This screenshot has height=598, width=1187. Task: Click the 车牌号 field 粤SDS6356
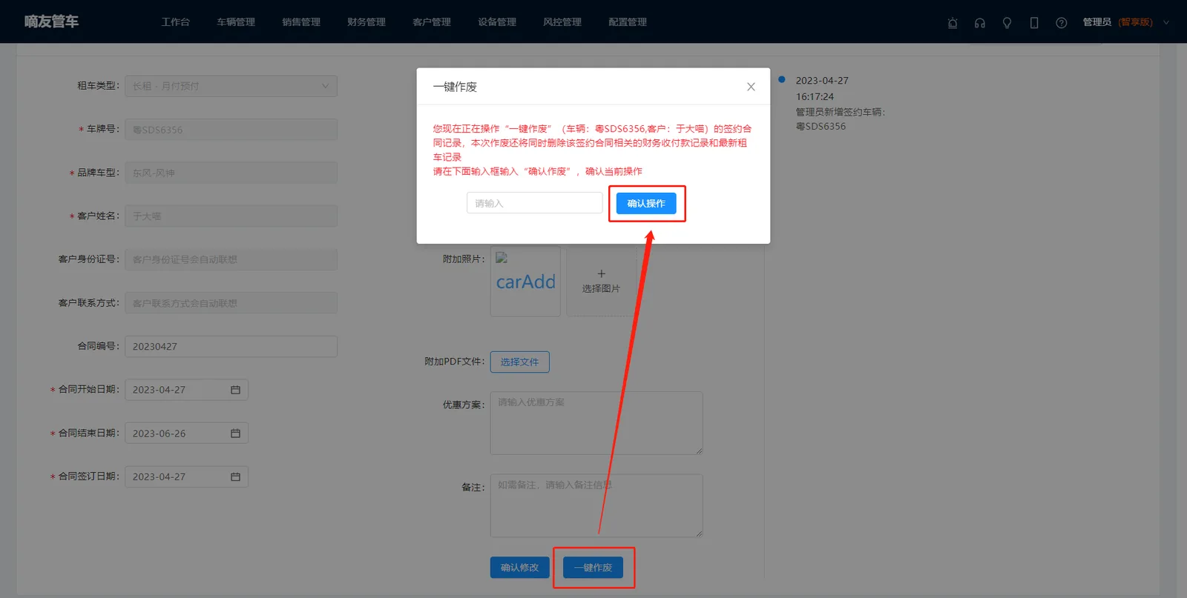(x=231, y=130)
